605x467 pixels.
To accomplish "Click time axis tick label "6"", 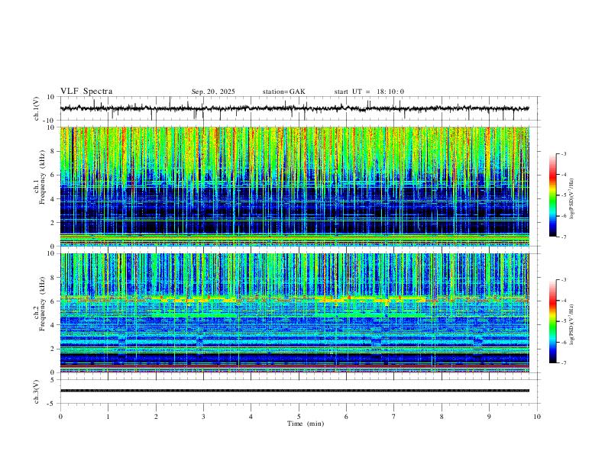I will click(346, 417).
